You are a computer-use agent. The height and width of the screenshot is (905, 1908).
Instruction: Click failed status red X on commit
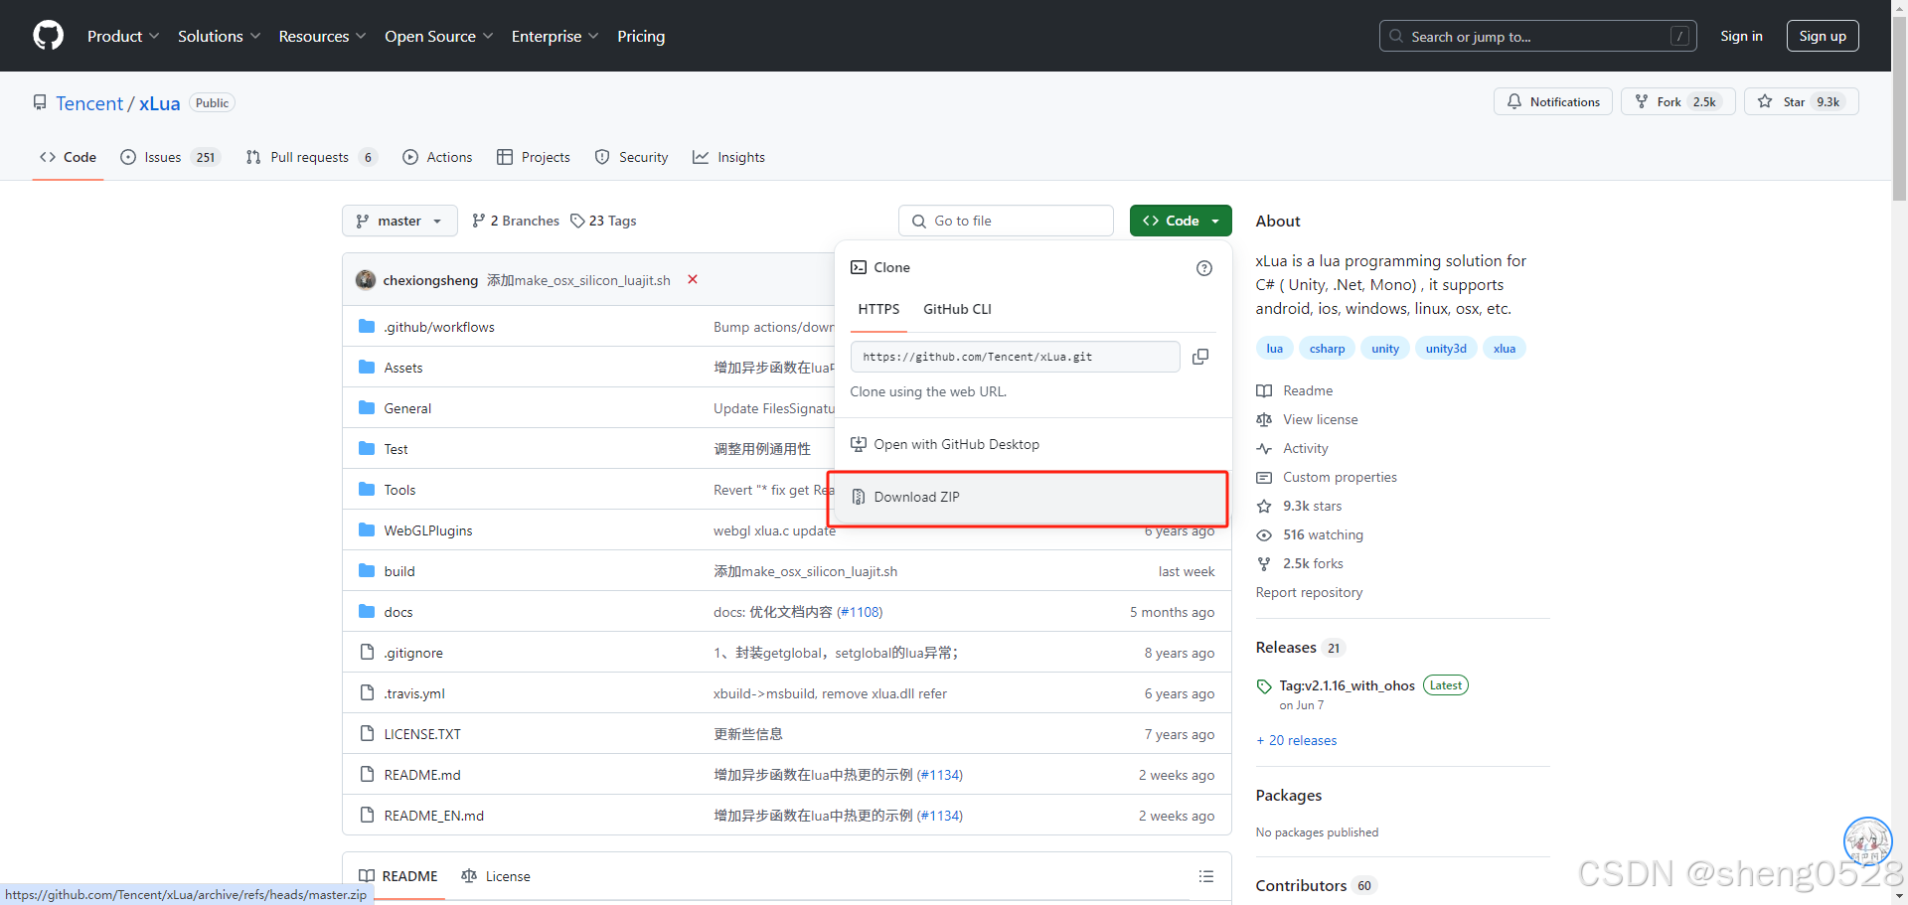[x=693, y=280]
